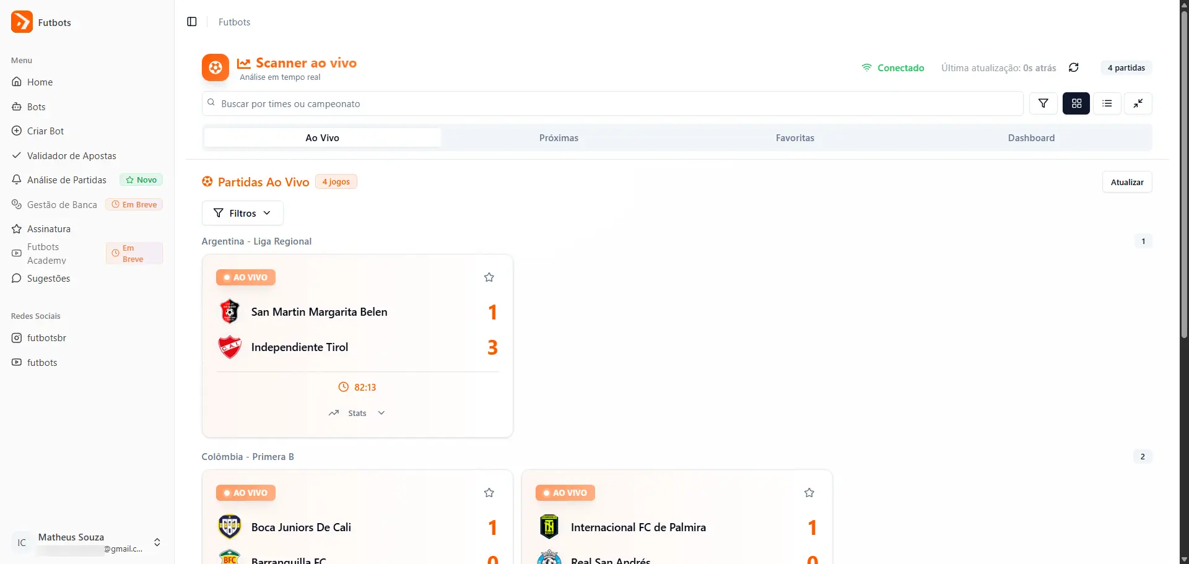Click the Atualizar button
This screenshot has width=1189, height=564.
point(1127,182)
